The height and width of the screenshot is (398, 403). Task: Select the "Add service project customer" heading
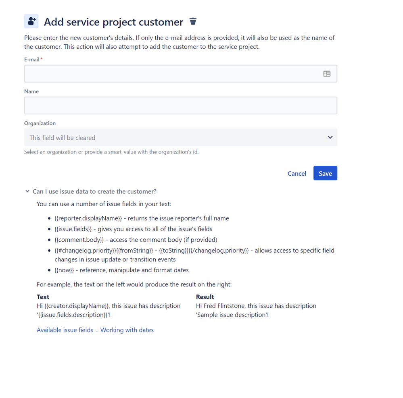(113, 22)
